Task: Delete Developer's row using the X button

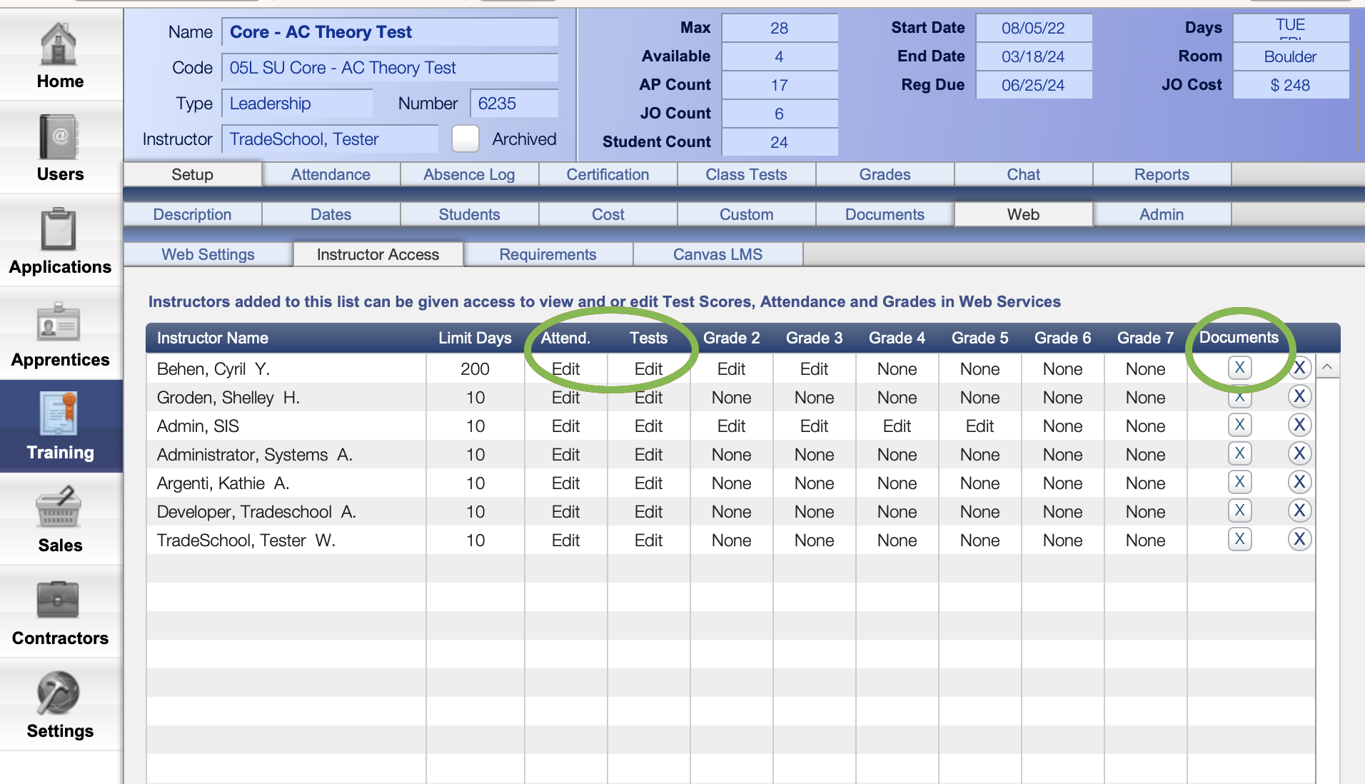Action: (1299, 511)
